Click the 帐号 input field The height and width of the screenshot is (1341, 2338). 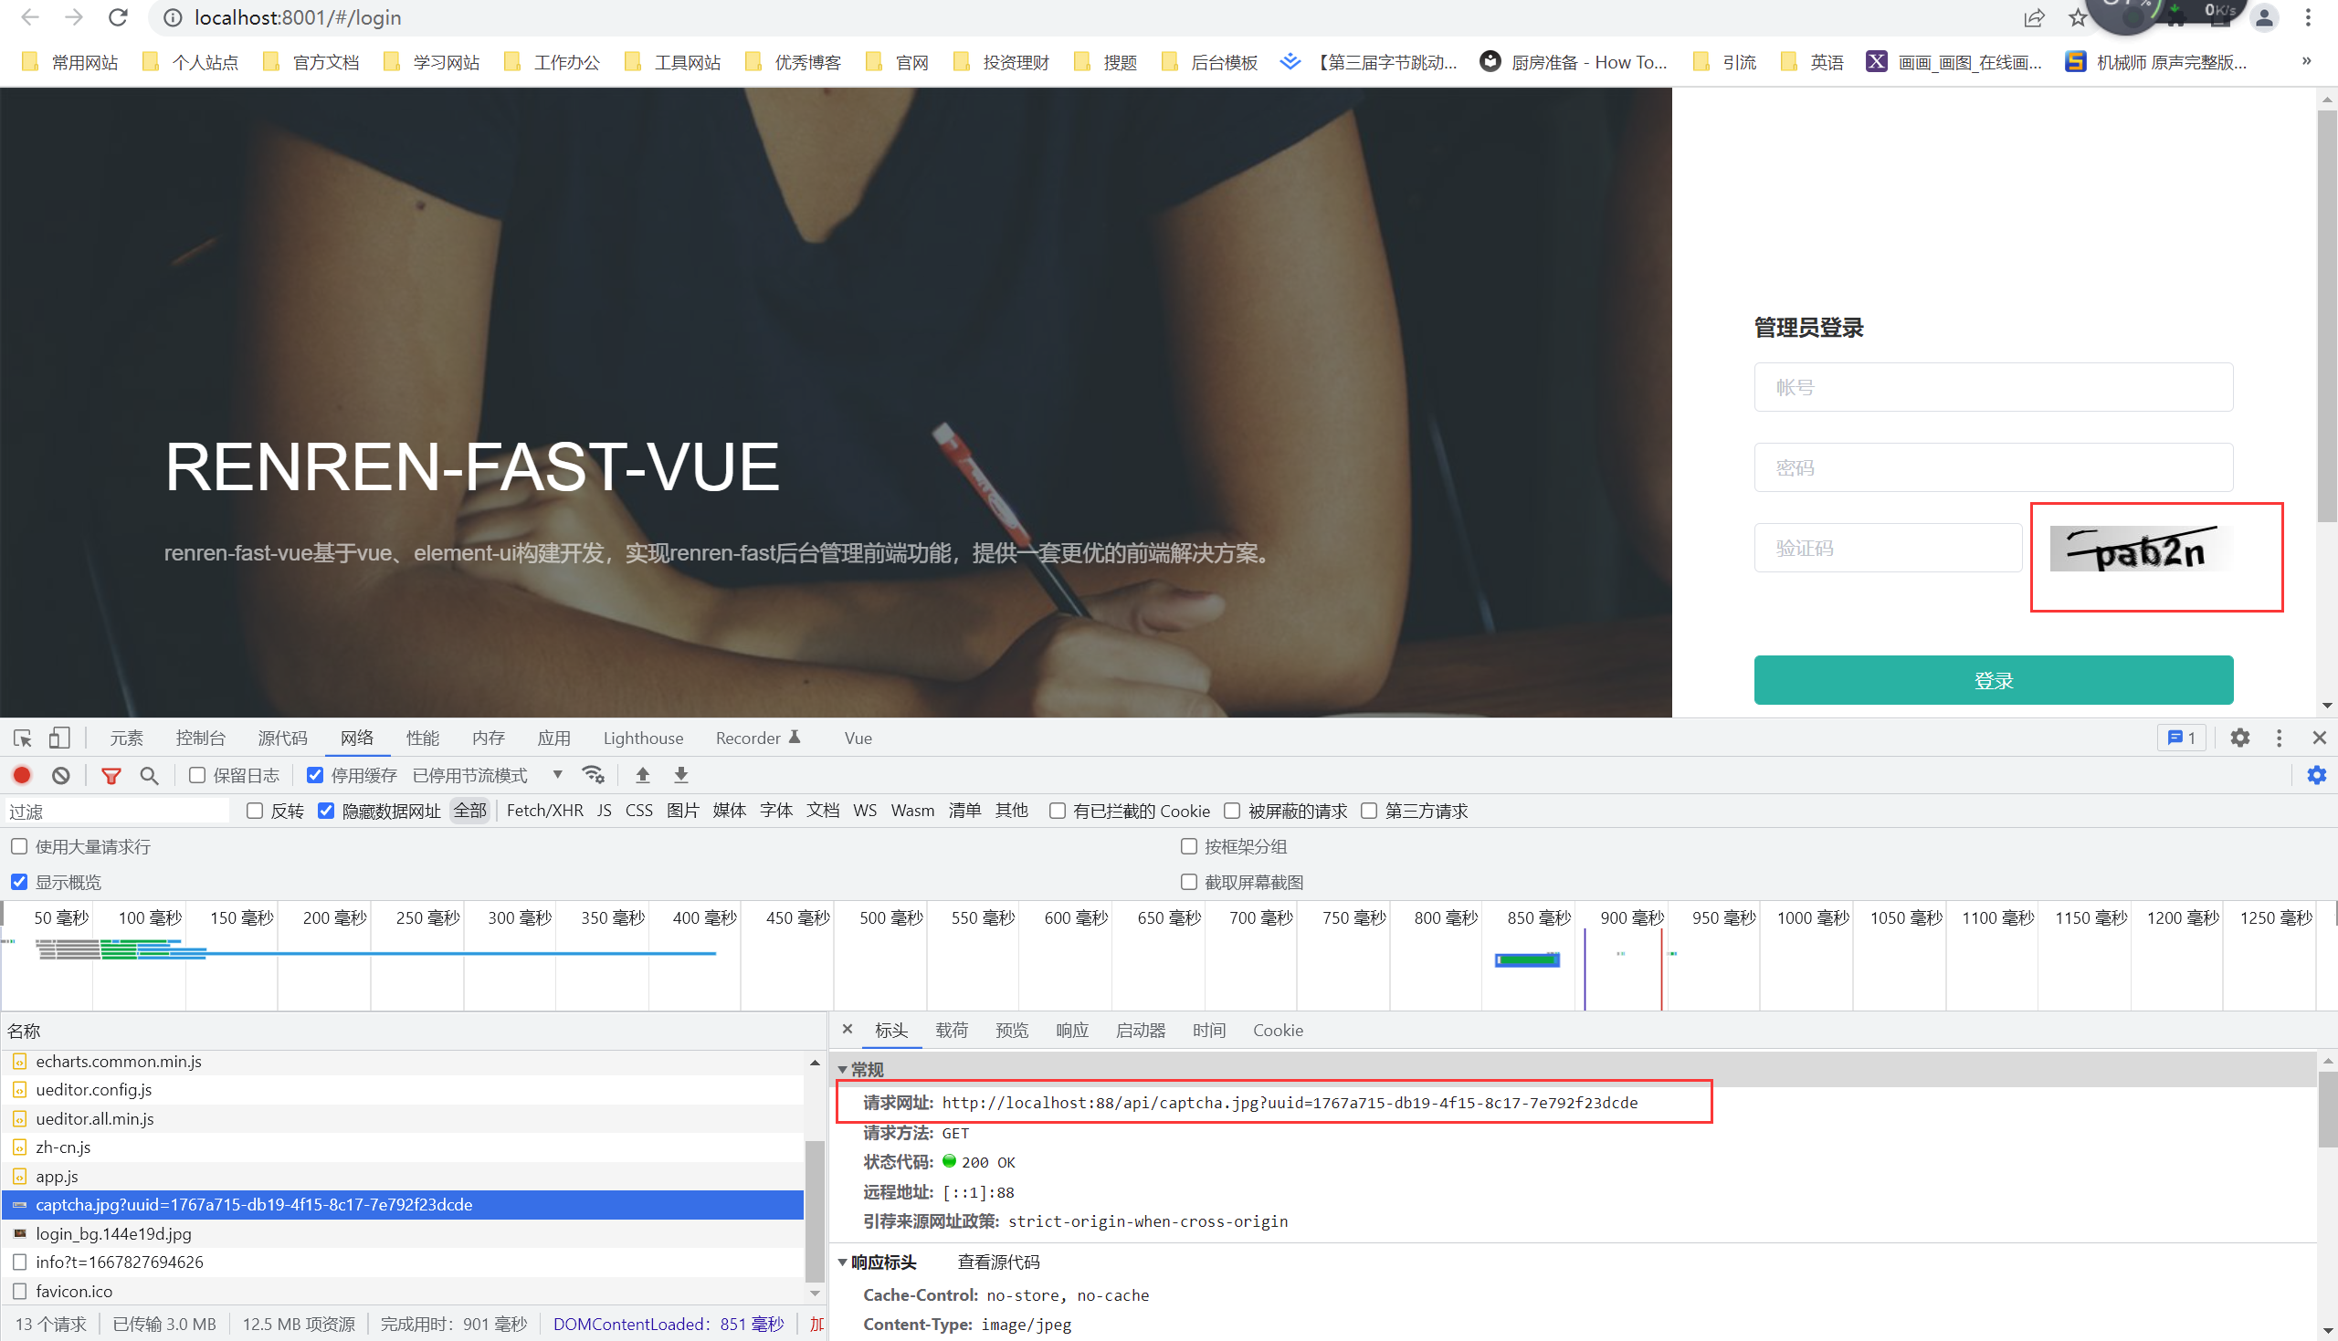1994,387
